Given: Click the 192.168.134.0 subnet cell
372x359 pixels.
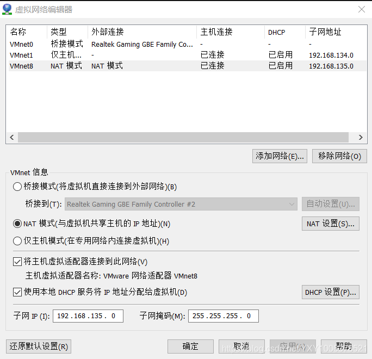Looking at the screenshot, I should (x=331, y=55).
